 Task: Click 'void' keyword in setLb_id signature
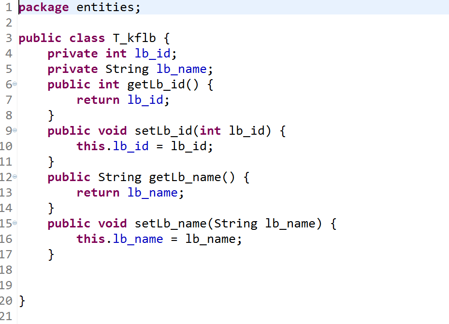coord(113,131)
